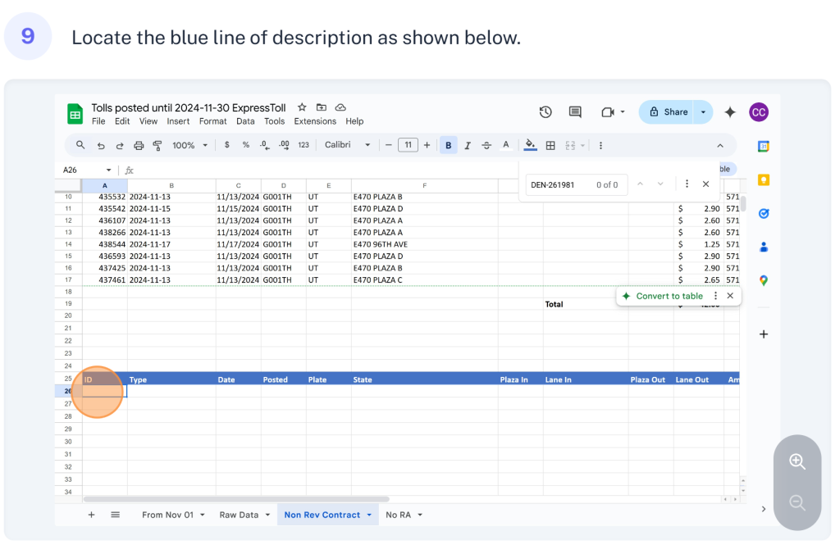The width and height of the screenshot is (840, 554).
Task: Open the Calibri font dropdown
Action: [x=347, y=145]
